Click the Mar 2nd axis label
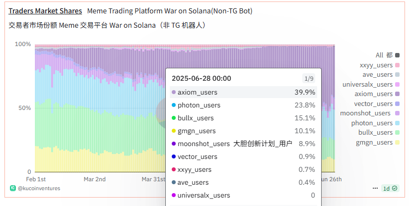This screenshot has height=206, width=409. click(x=94, y=179)
